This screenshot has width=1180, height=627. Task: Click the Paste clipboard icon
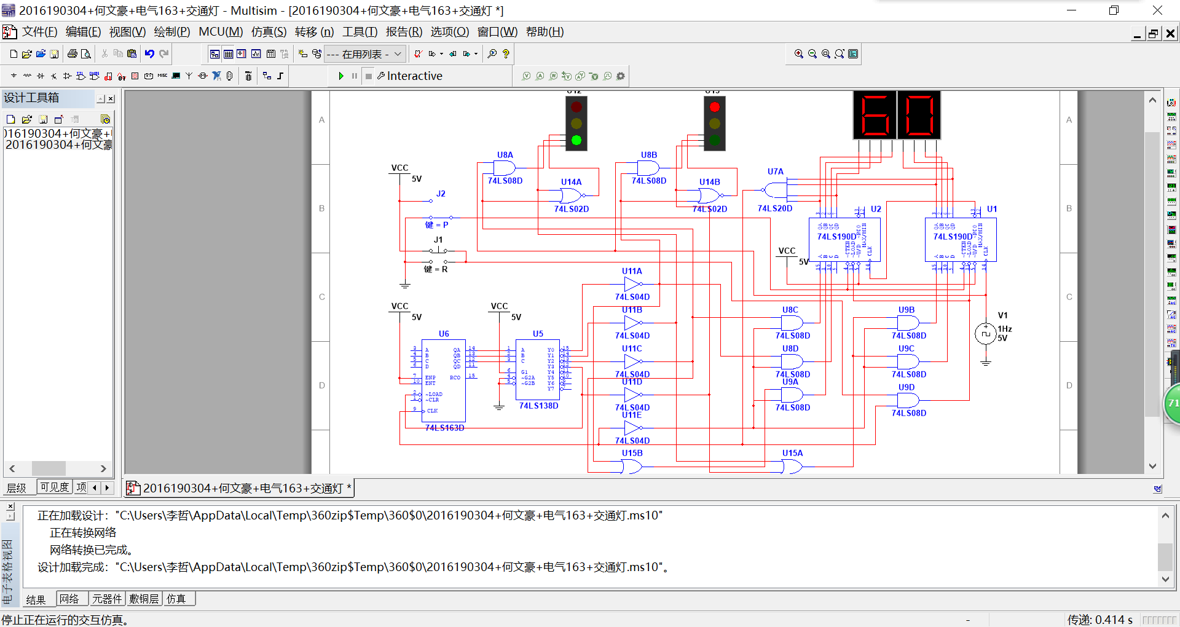(132, 54)
